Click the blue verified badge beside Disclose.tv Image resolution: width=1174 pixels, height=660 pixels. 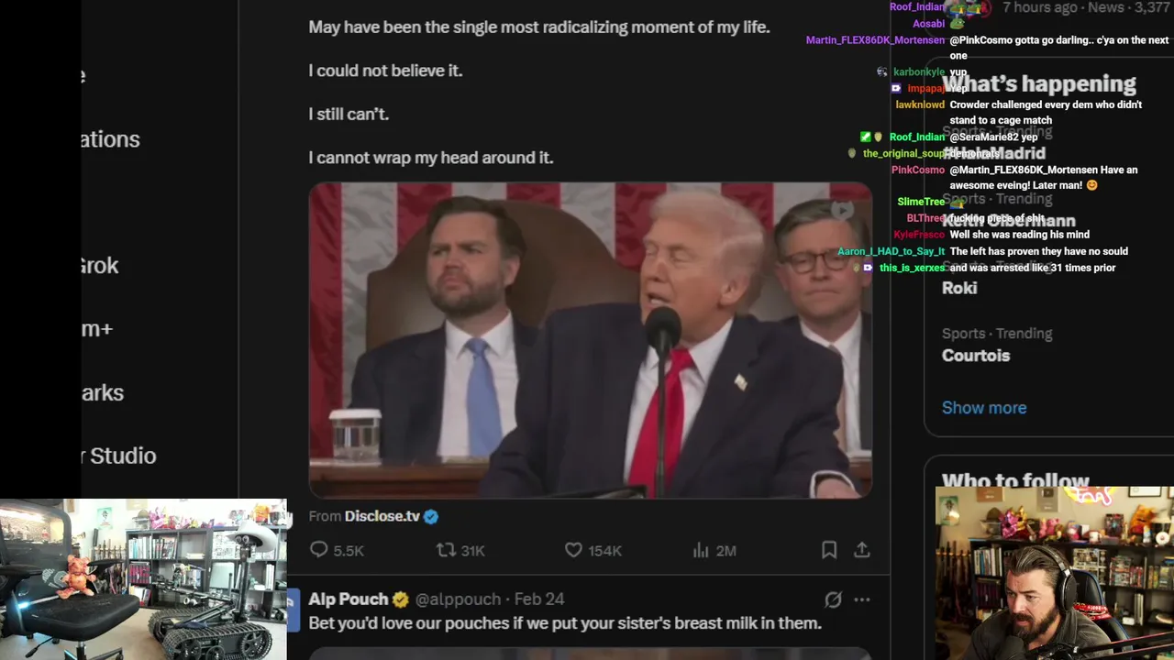click(x=431, y=516)
